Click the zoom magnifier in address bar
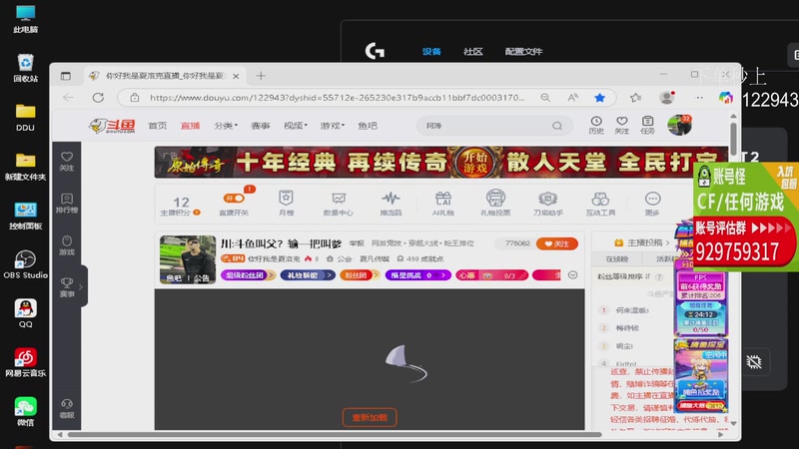Viewport: 799px width, 449px height. [x=545, y=97]
